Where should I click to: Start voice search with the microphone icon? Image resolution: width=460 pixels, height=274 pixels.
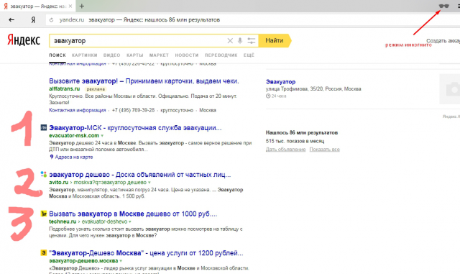240,41
